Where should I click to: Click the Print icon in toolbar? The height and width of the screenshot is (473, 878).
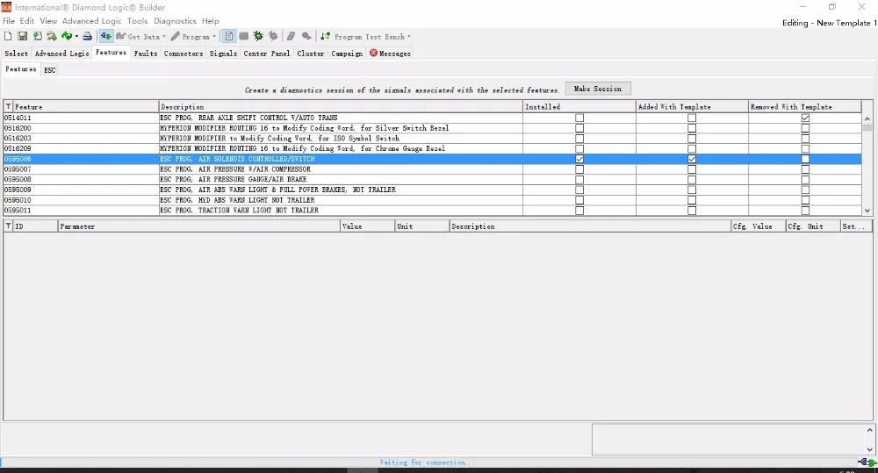tap(87, 36)
